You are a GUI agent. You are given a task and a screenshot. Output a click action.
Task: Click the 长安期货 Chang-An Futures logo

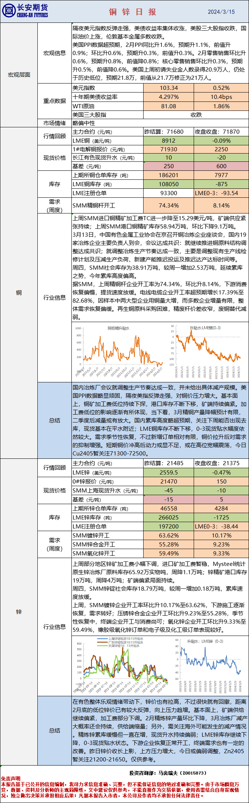(25, 11)
